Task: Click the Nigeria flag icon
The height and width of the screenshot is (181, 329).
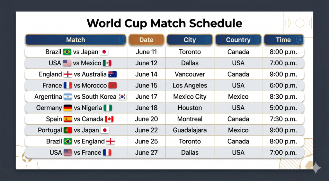Action: 108,108
